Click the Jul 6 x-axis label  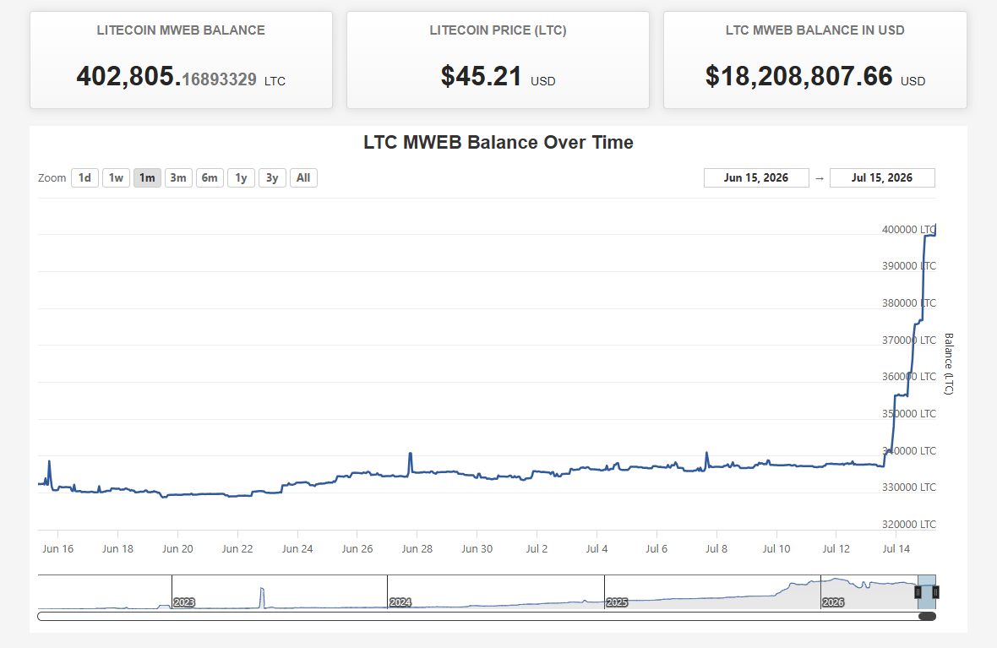[656, 549]
